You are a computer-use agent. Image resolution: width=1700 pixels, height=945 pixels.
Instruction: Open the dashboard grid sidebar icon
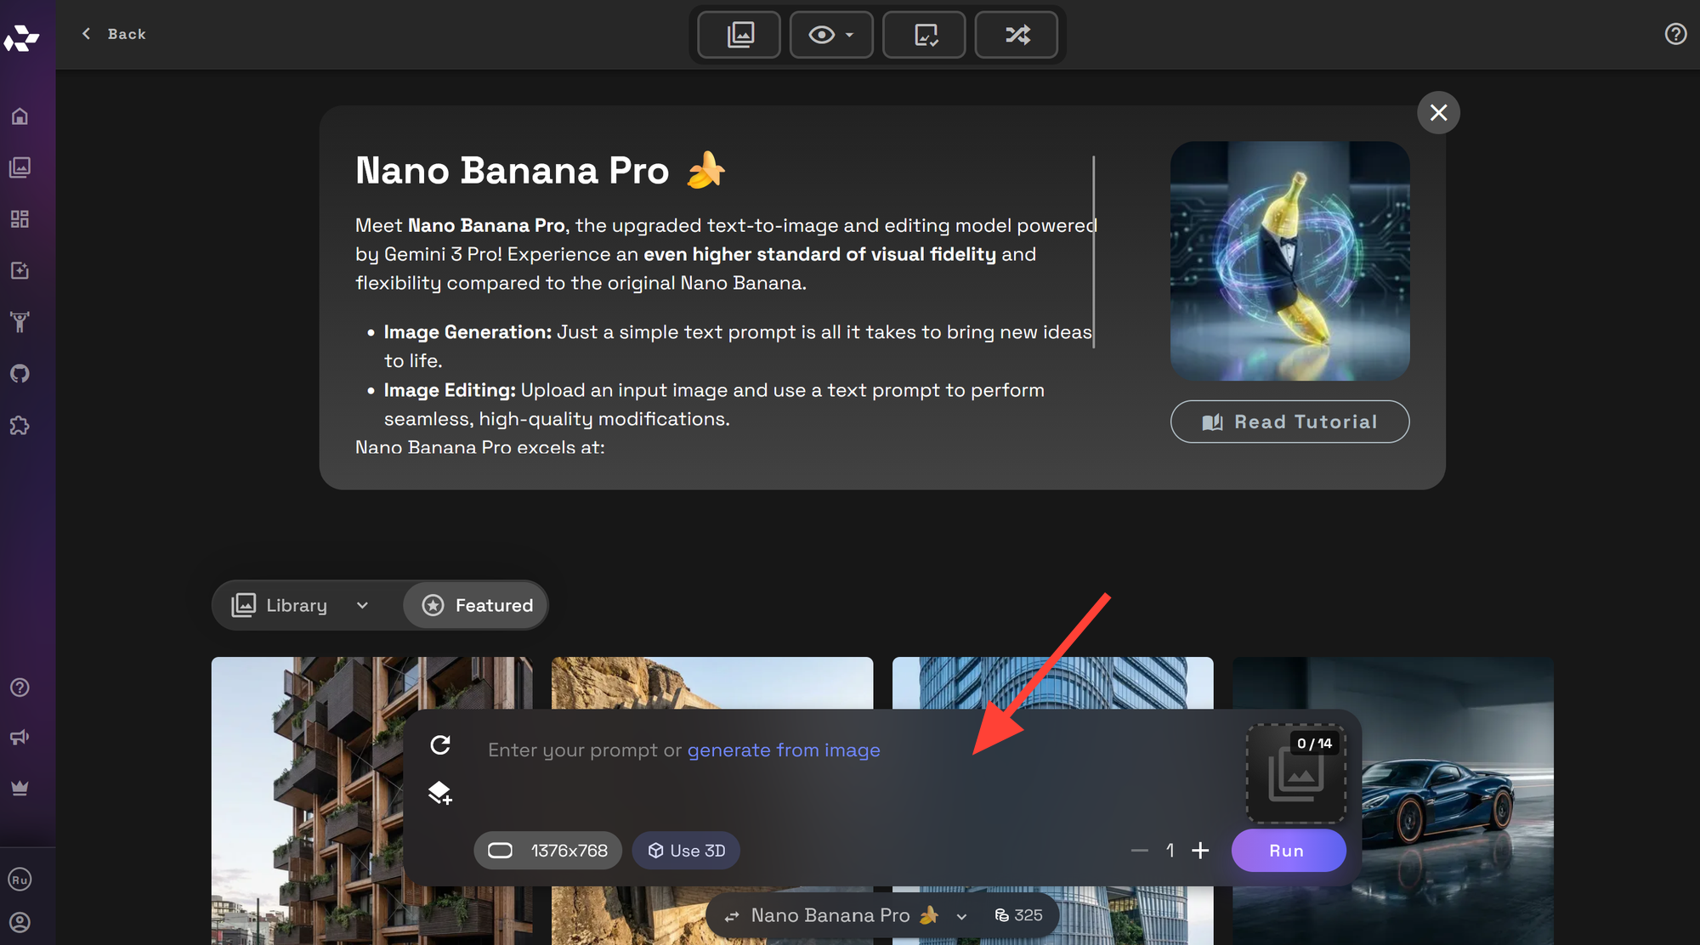pos(20,219)
